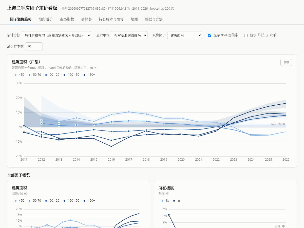The width and height of the screenshot is (304, 228).
Task: Open the 估计方法 dropdown
Action: click(56, 35)
